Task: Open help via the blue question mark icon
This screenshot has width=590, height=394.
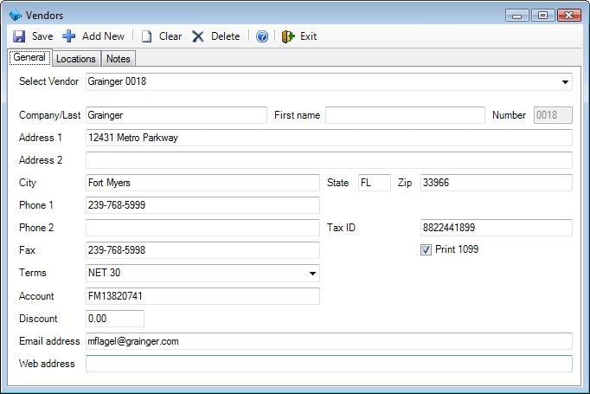Action: [x=262, y=36]
